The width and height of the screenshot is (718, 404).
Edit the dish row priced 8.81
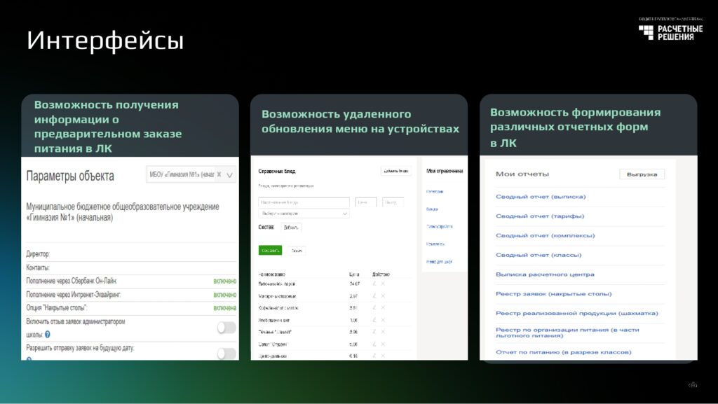(x=374, y=308)
